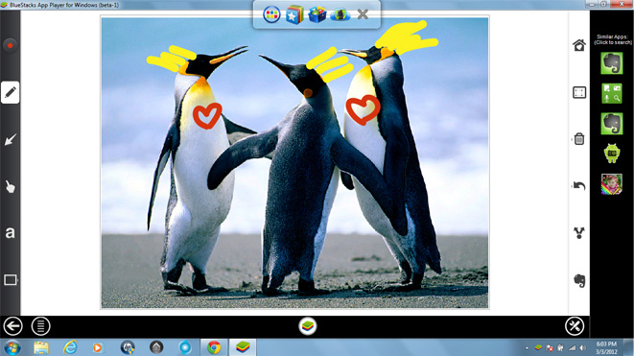This screenshot has height=356, width=634.
Task: Select the crop frame tool
Action: [x=579, y=93]
